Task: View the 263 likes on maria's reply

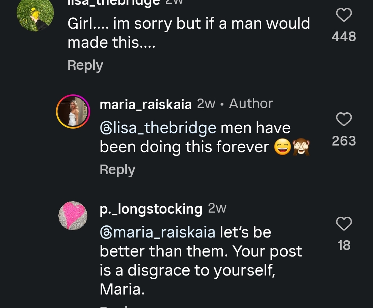Action: (x=344, y=141)
